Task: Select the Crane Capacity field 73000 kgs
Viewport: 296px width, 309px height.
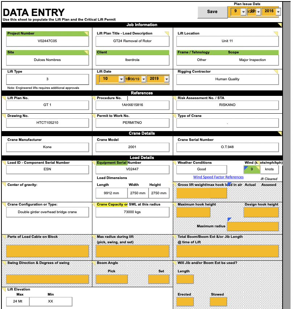Action: click(132, 212)
